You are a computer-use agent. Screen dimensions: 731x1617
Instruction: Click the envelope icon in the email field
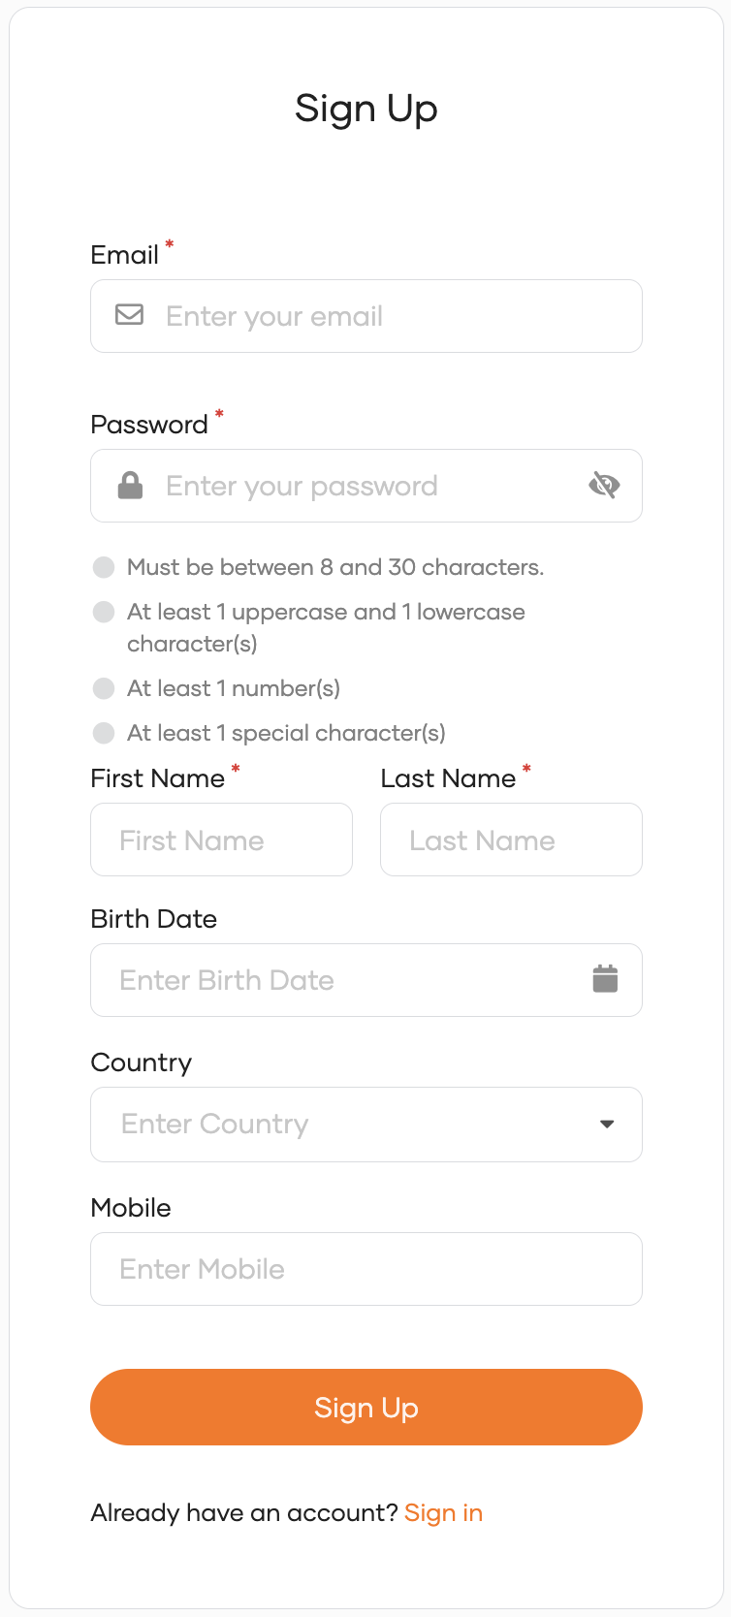coord(128,315)
